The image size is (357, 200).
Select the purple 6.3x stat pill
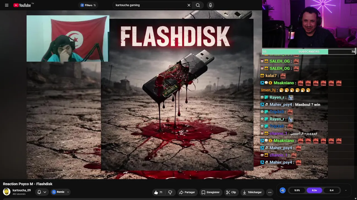click(314, 190)
